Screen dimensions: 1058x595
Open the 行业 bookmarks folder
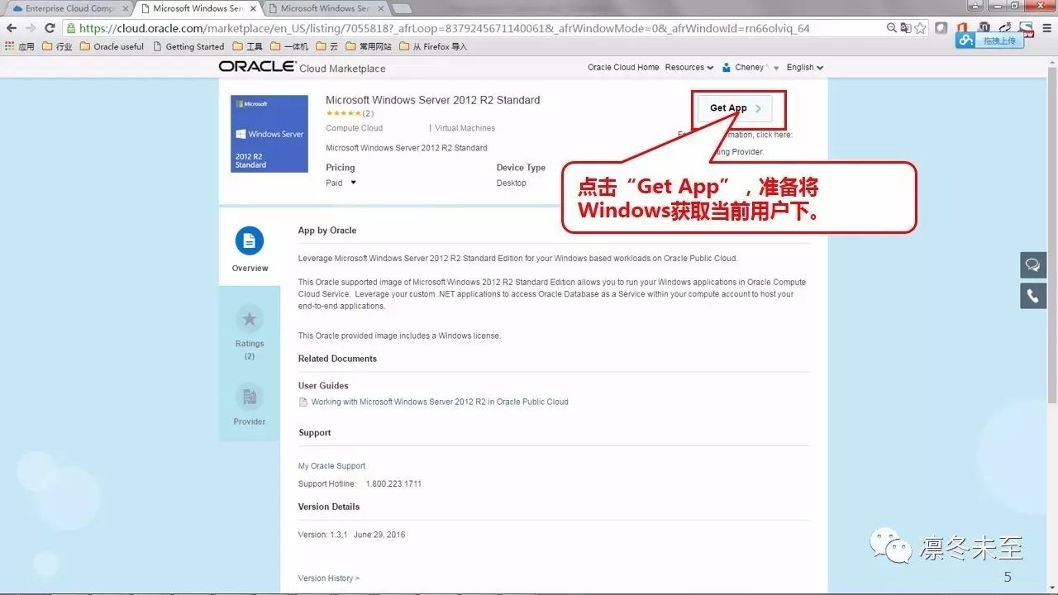click(57, 46)
